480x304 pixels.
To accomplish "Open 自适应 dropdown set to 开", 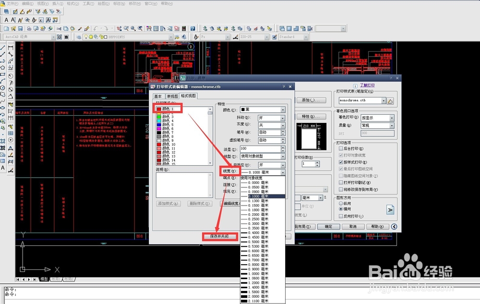I will tap(271, 165).
